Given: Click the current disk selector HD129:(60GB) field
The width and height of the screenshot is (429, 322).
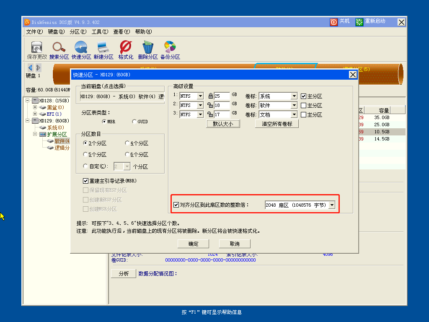Looking at the screenshot, I should 122,96.
